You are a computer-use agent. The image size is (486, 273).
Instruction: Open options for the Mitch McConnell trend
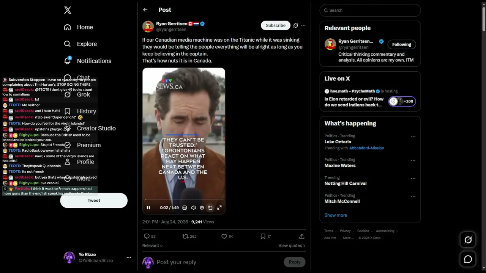click(x=413, y=196)
